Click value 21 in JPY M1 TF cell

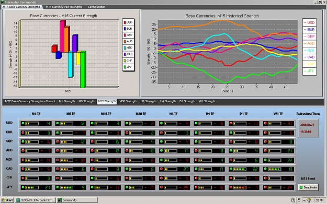tap(48, 188)
